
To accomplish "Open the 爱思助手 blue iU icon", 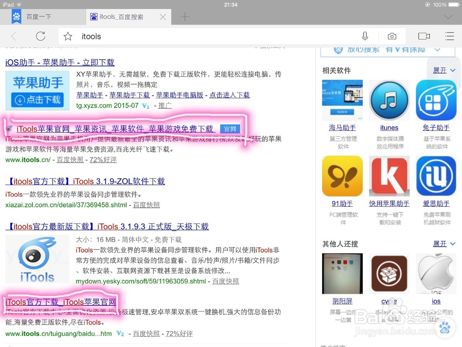I will coord(436,176).
